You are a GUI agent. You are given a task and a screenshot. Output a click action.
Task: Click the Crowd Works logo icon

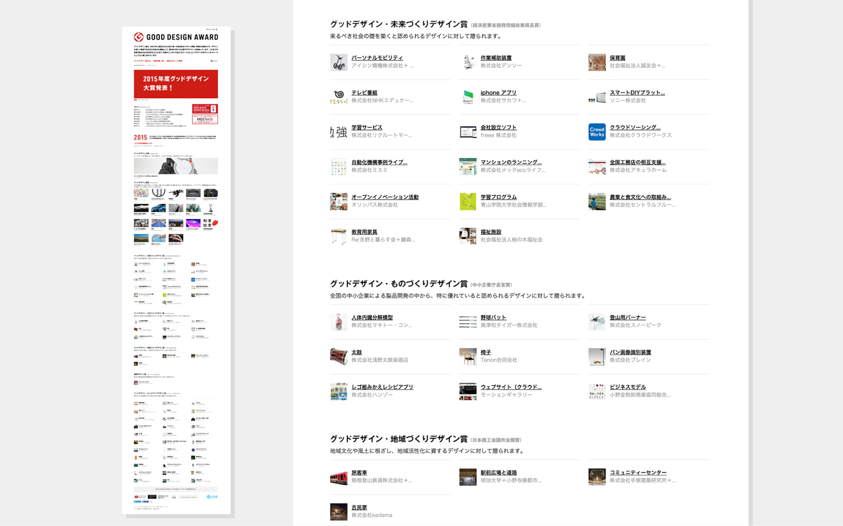(x=597, y=132)
